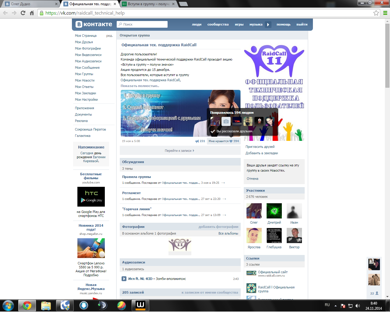Open the Lenovo smartphone ad image
This screenshot has height=314, width=390.
pos(91,248)
